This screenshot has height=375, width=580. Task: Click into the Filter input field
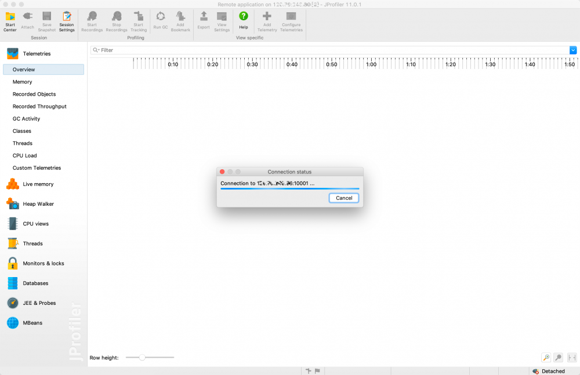pos(330,50)
